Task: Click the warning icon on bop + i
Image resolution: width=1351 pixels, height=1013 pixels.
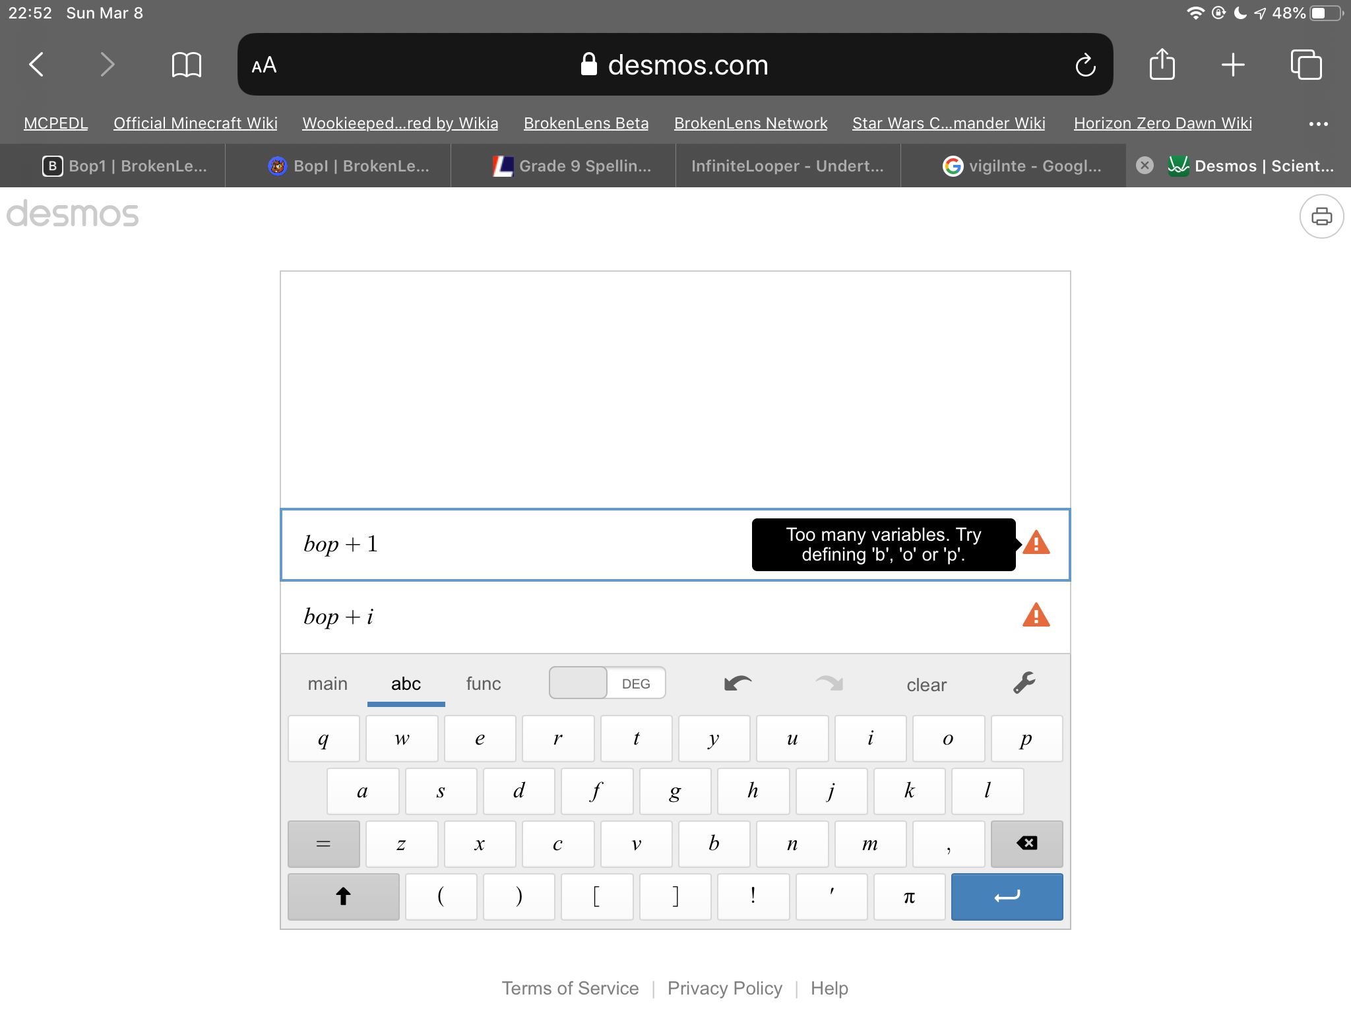Action: (x=1036, y=615)
